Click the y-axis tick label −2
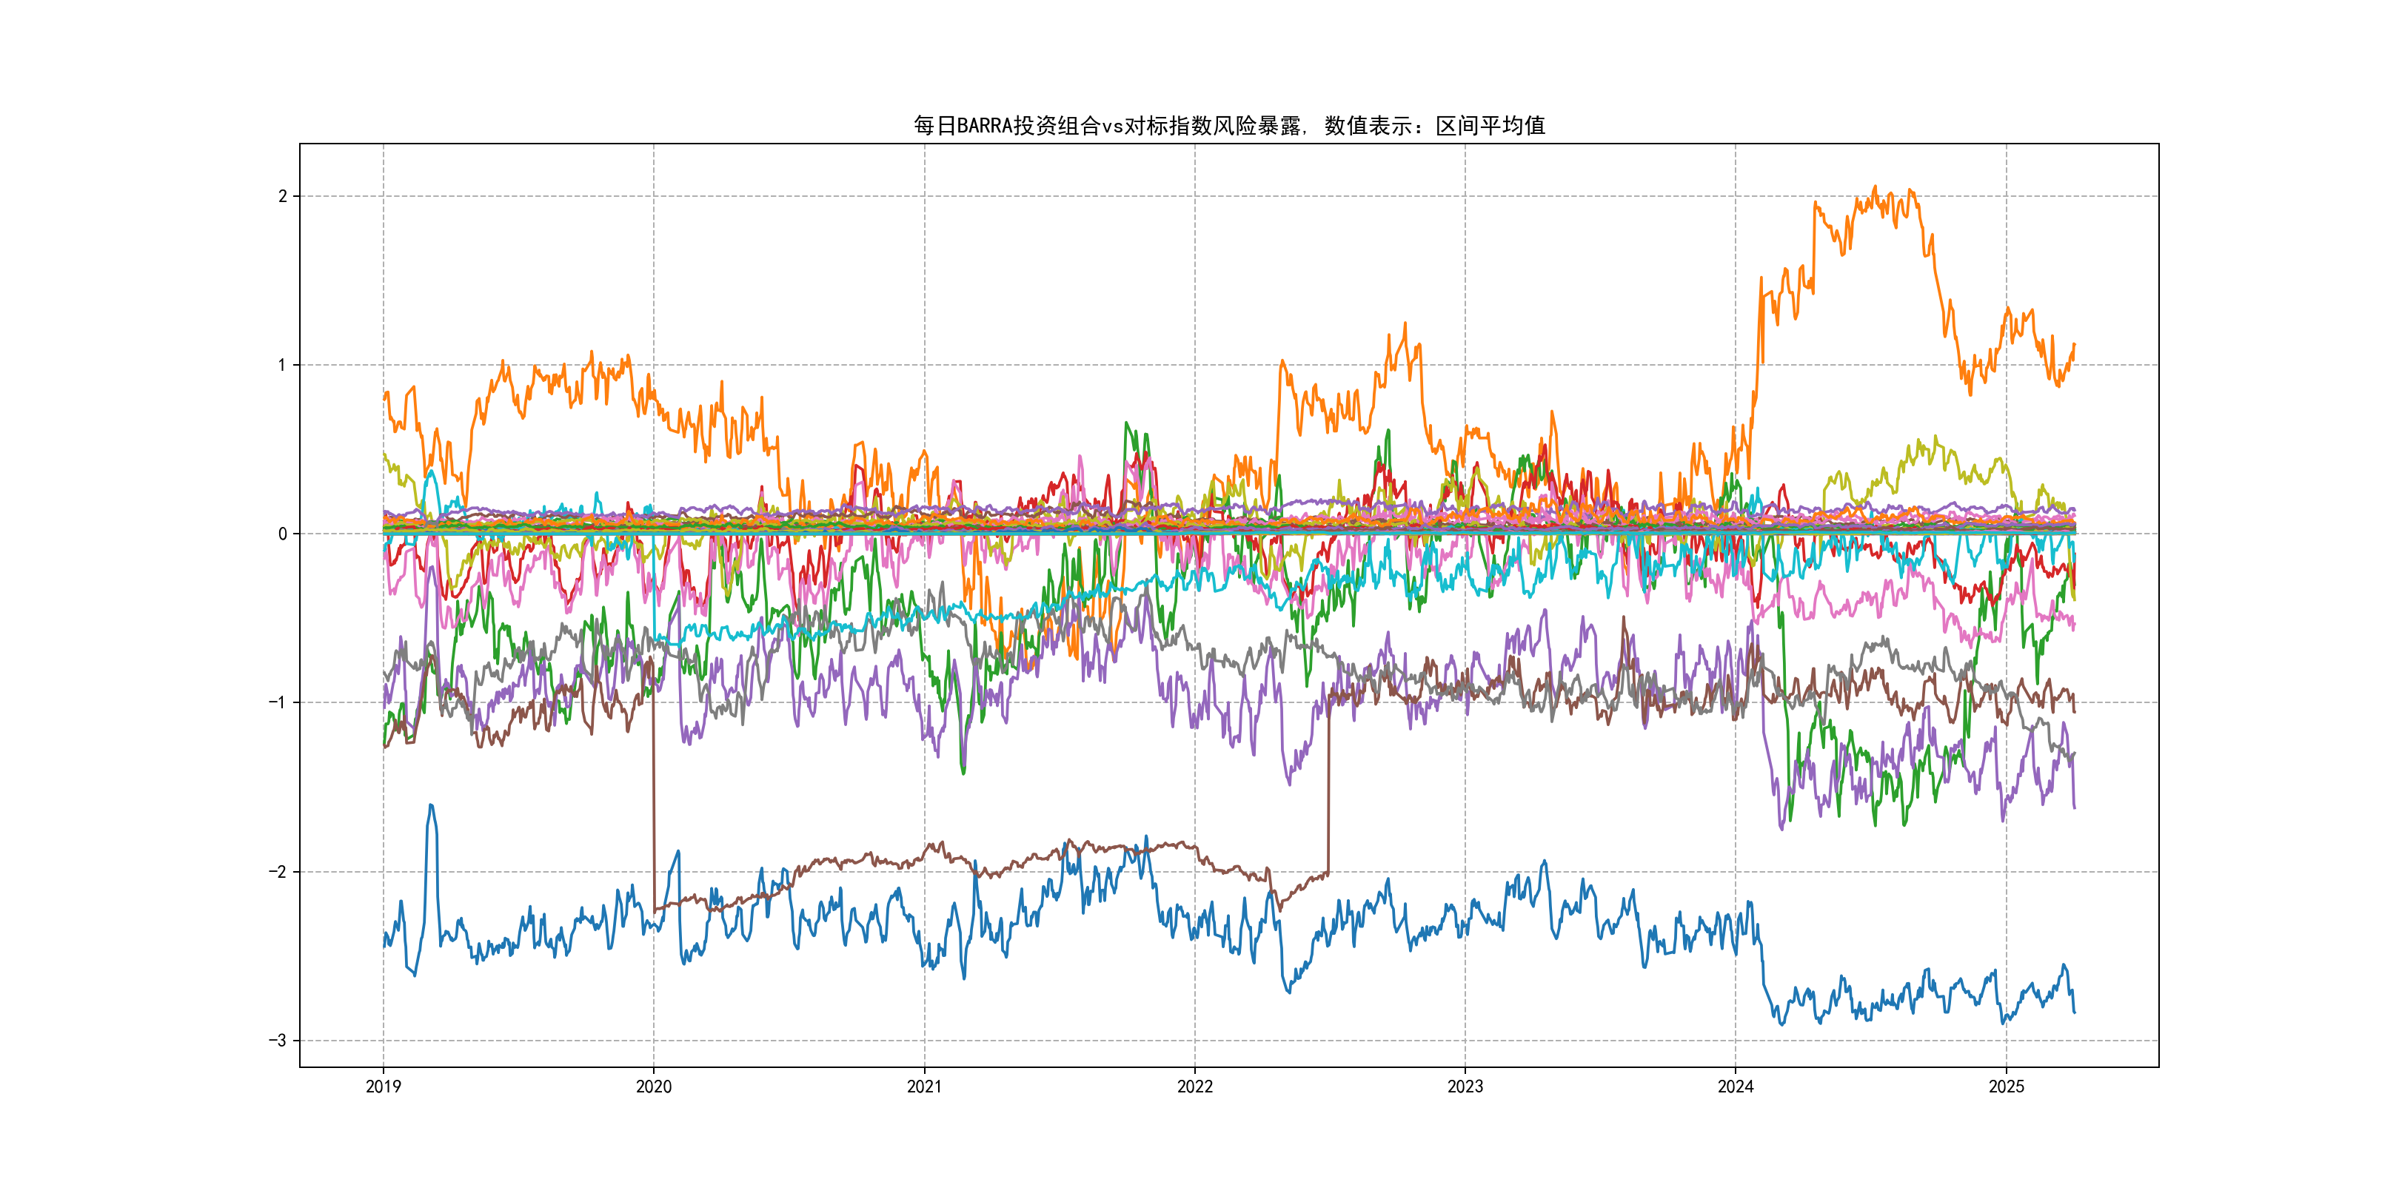This screenshot has width=2399, height=1199. click(x=278, y=873)
